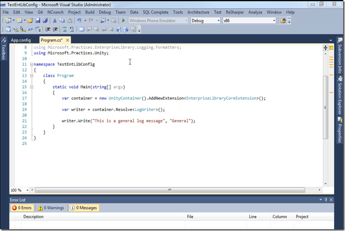This screenshot has width=345, height=231.
Task: Click the yellow ReSharper status indicator
Action: (331, 48)
